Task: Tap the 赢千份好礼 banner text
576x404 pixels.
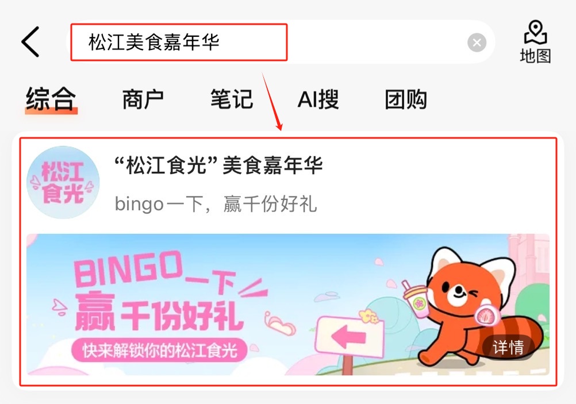Action: (160, 314)
